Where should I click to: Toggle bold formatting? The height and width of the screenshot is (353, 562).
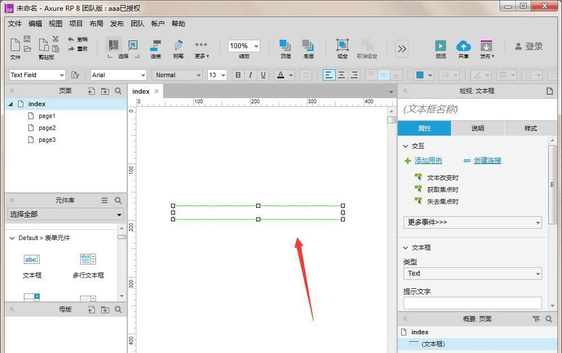[238, 75]
